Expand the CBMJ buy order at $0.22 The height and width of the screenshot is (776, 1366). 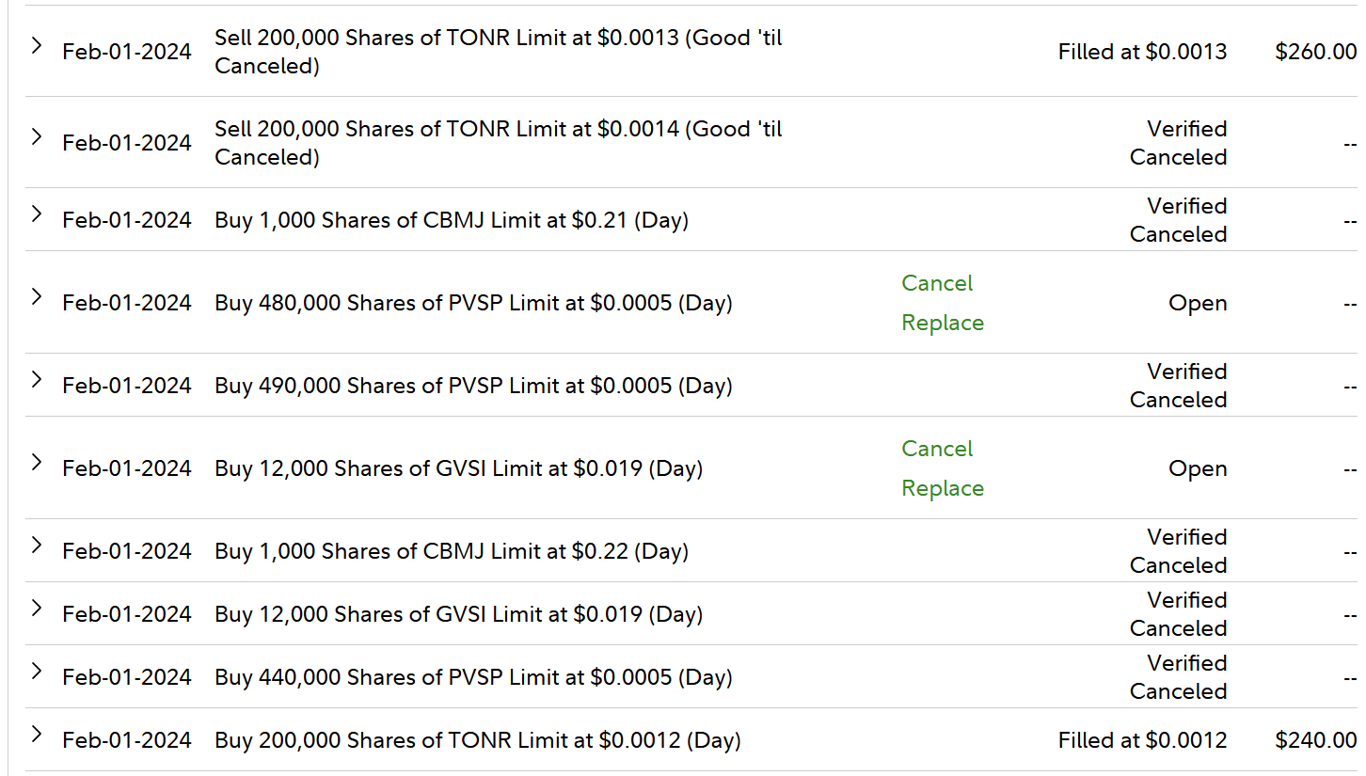pos(37,545)
